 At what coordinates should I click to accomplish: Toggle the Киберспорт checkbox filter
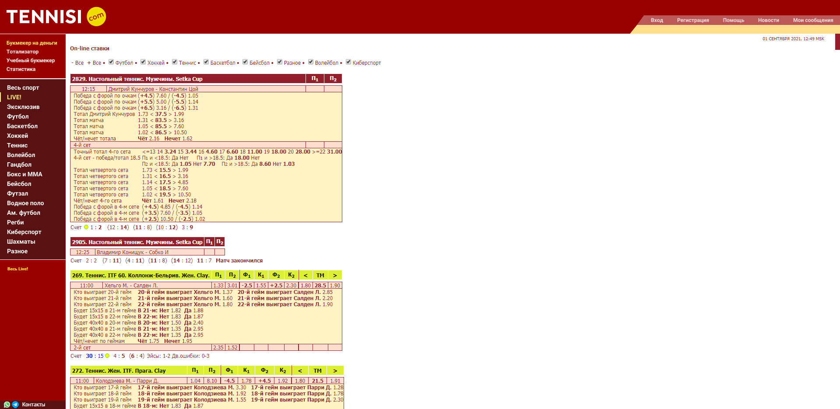[348, 62]
